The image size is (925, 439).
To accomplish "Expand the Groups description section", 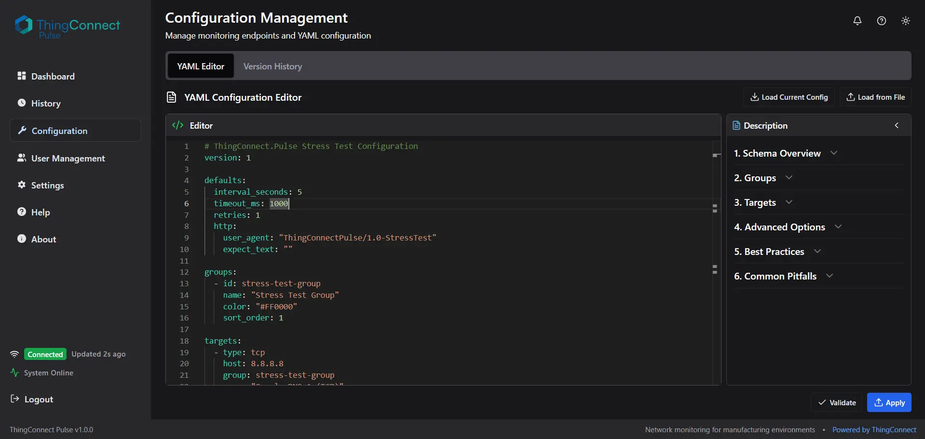I will [762, 178].
